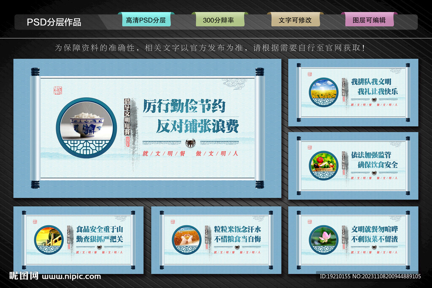
Task: Click the vegetable basket circular image
Action: 324,165
